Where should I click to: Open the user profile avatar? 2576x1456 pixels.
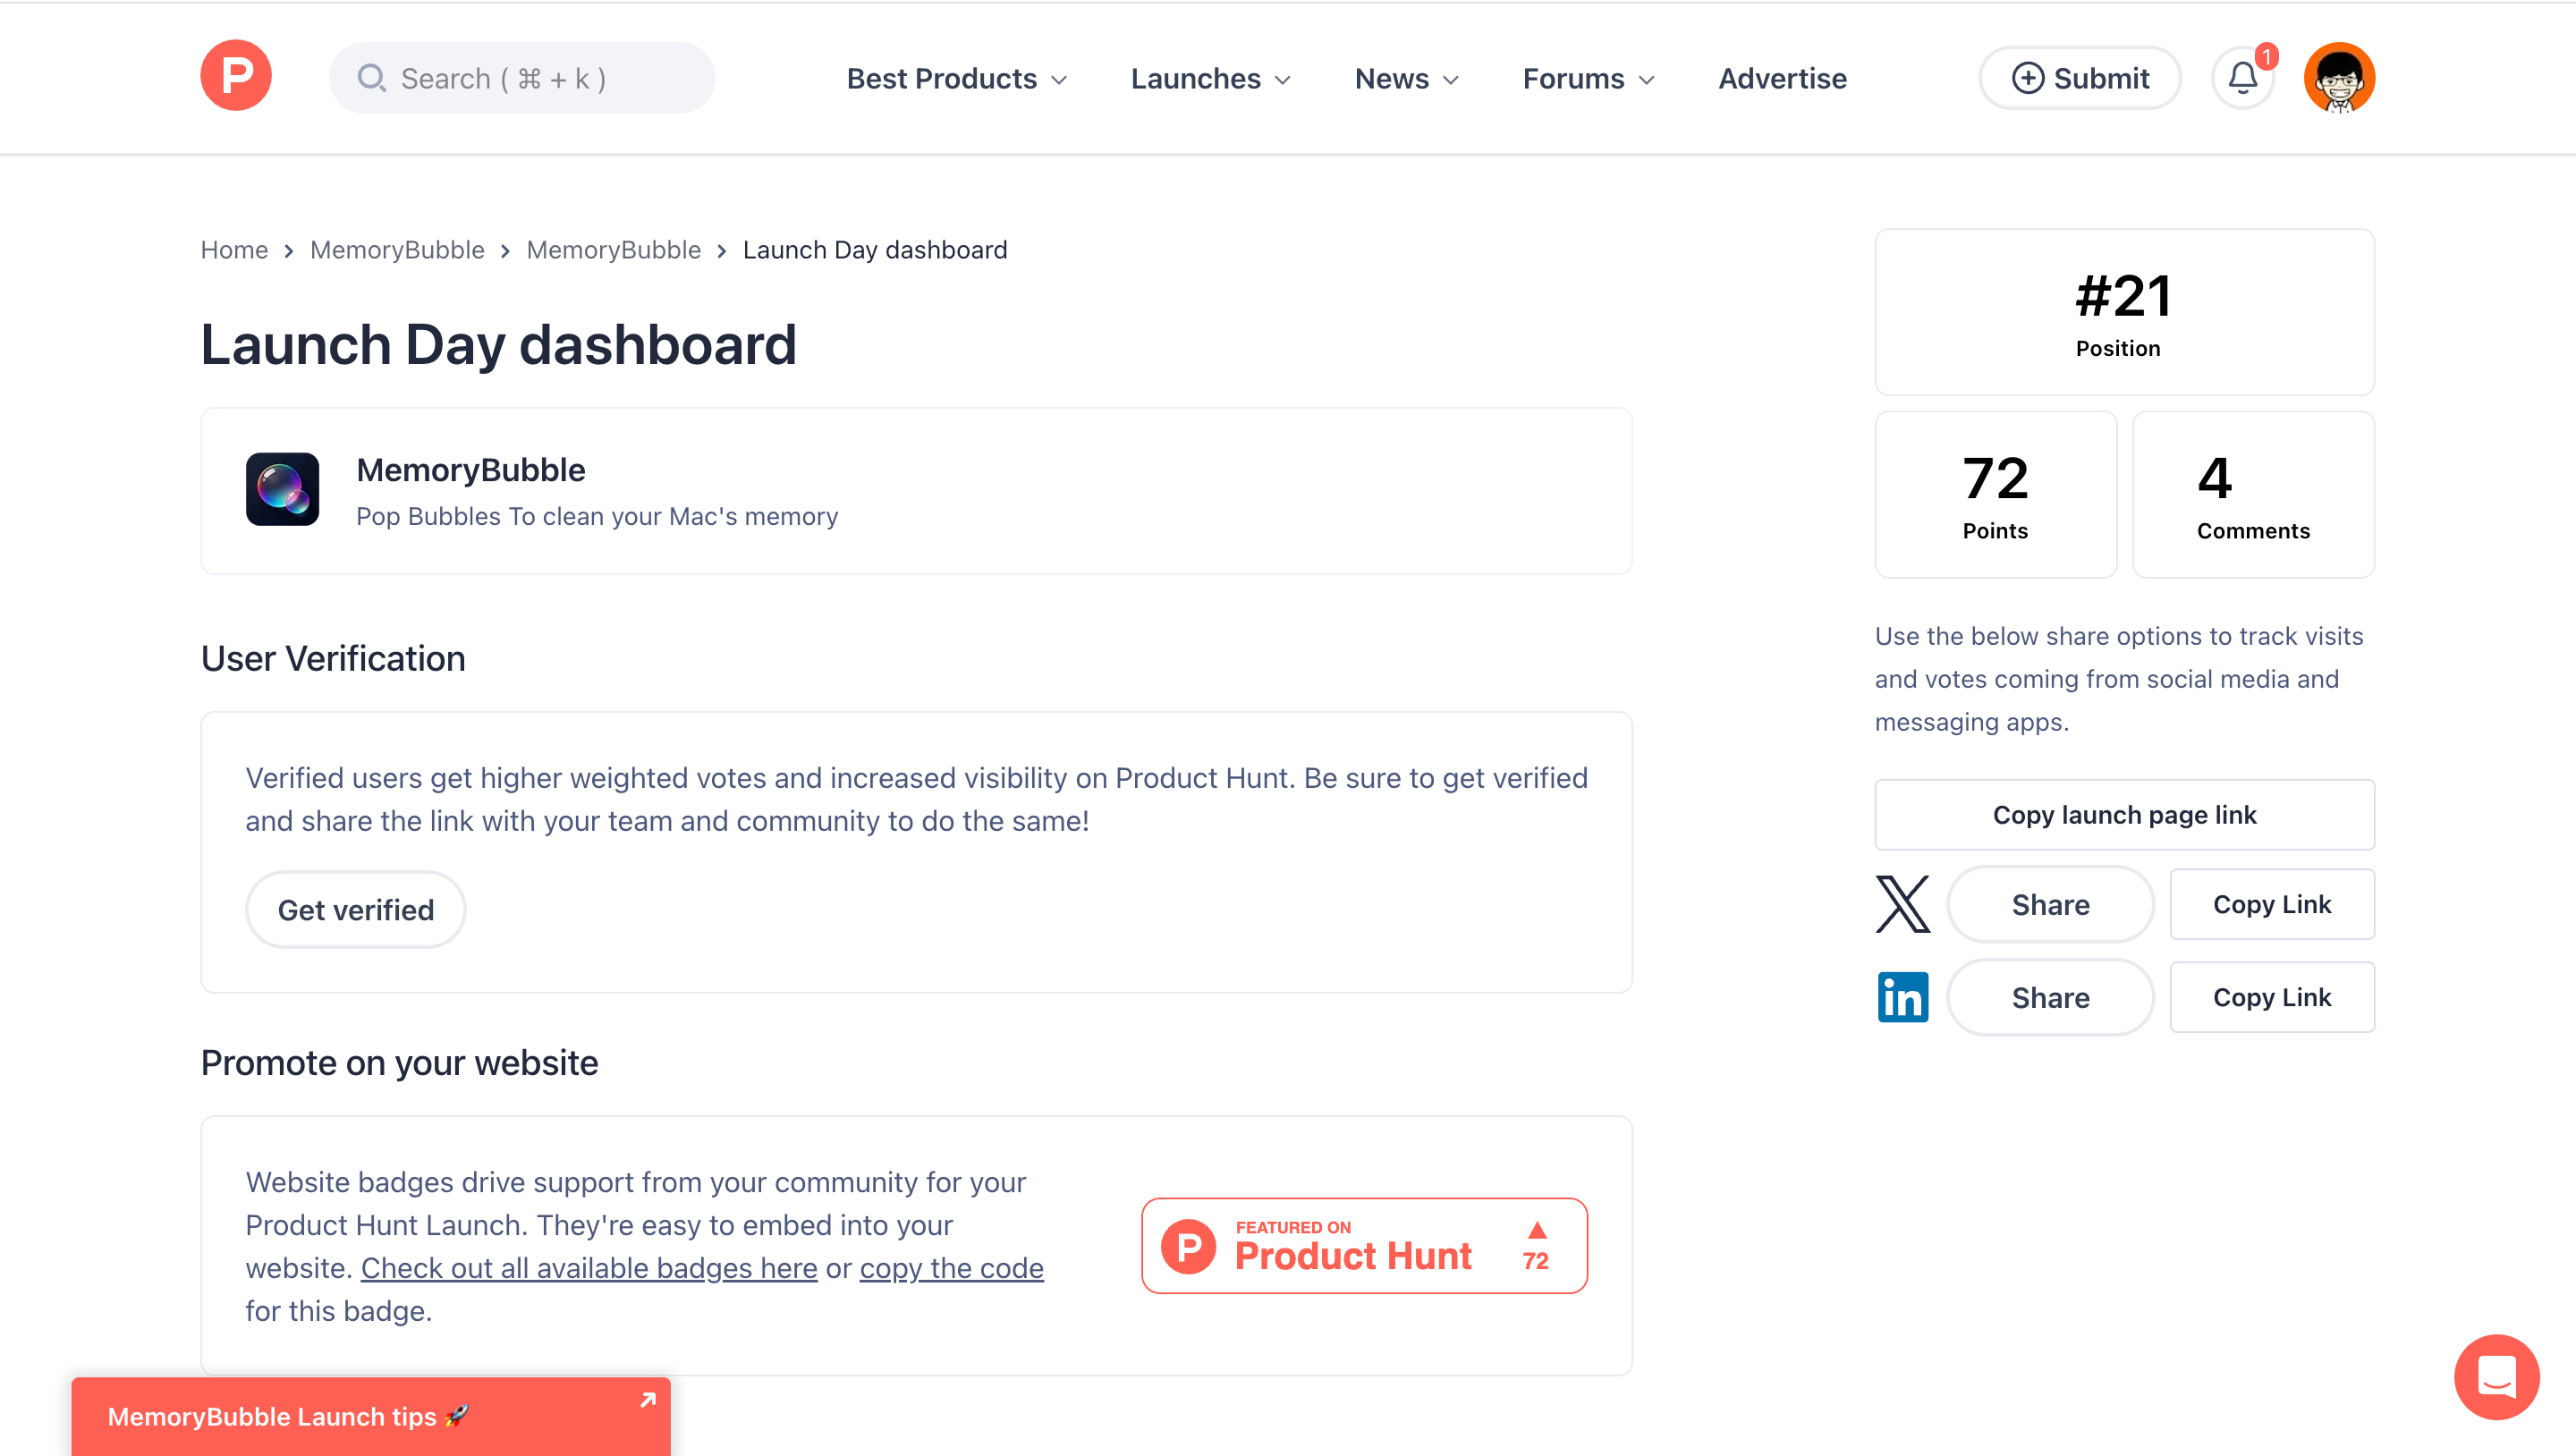point(2338,78)
